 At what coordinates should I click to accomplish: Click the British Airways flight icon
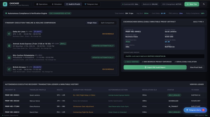click(9, 69)
